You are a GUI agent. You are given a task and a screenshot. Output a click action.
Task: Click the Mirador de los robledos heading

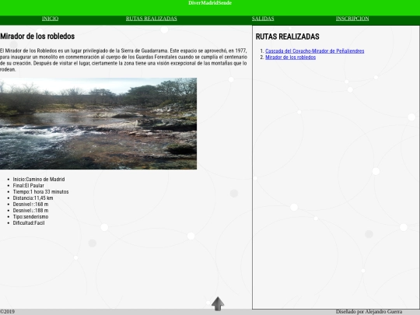pyautogui.click(x=37, y=36)
